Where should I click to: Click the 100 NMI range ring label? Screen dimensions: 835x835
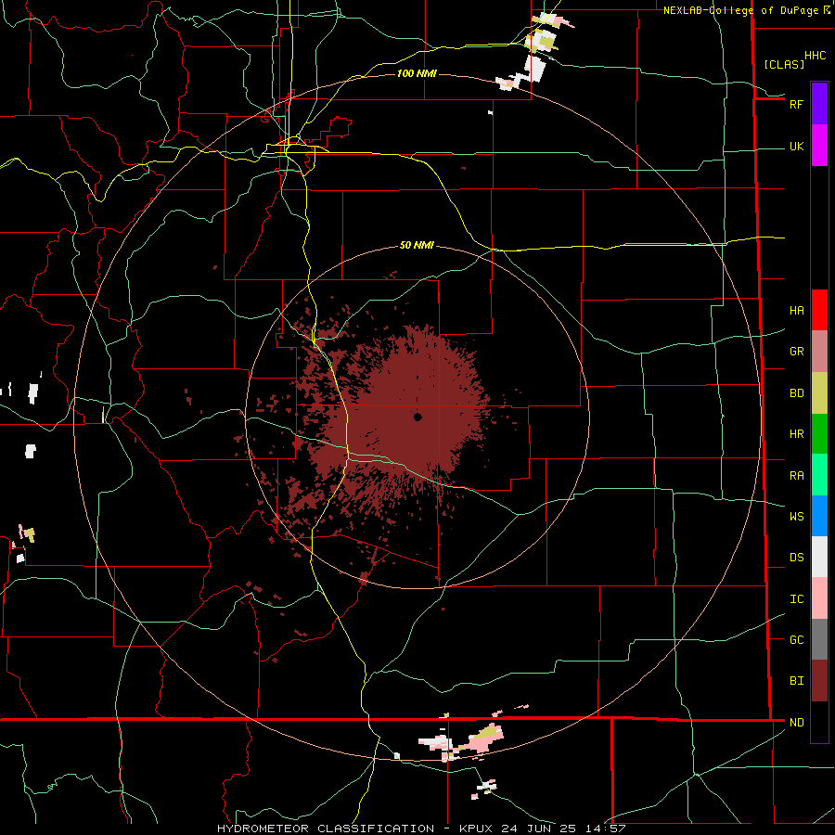point(417,73)
